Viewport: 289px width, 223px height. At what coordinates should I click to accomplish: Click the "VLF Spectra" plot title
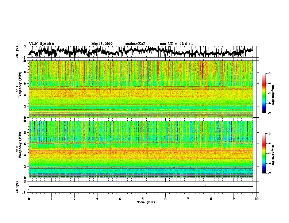pos(41,44)
